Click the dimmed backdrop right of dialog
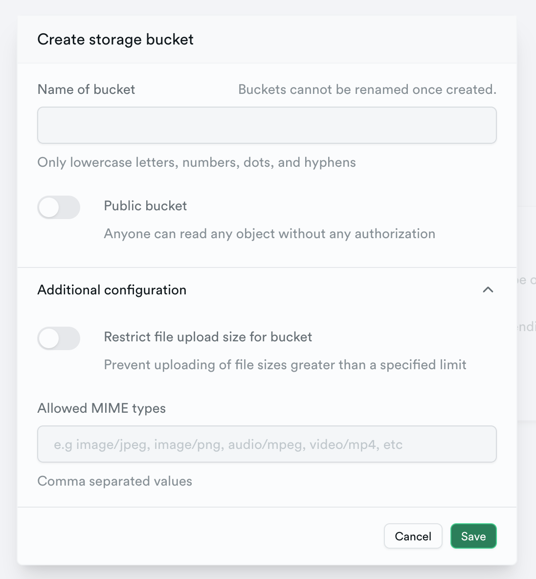Image resolution: width=536 pixels, height=579 pixels. (526, 147)
